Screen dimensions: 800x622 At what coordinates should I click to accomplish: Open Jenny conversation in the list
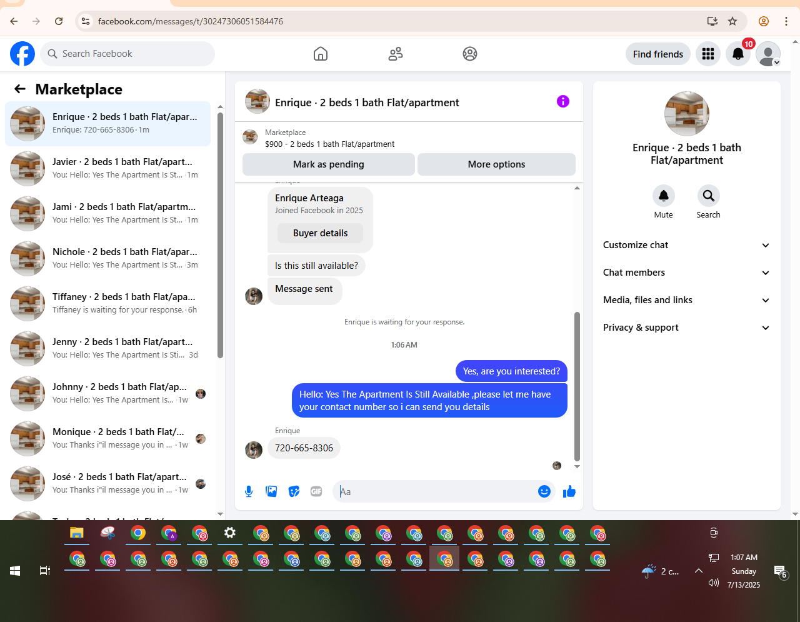[107, 348]
